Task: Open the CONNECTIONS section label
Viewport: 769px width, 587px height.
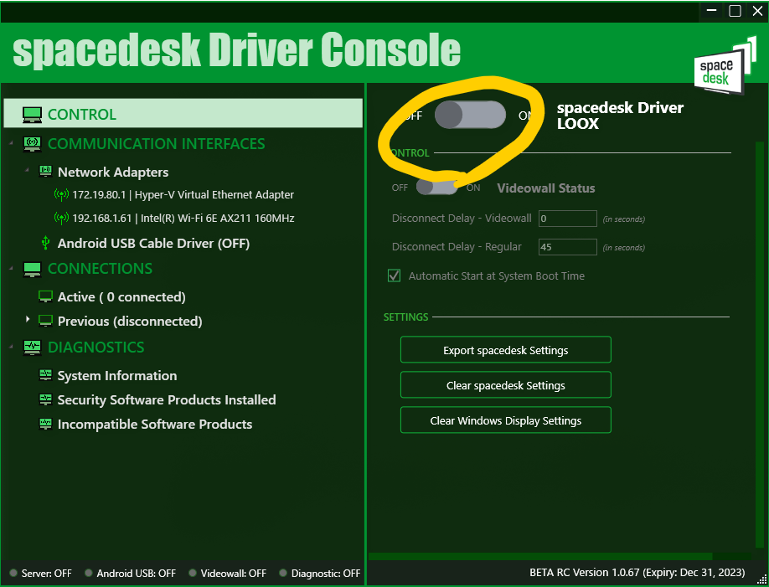Action: [x=100, y=269]
